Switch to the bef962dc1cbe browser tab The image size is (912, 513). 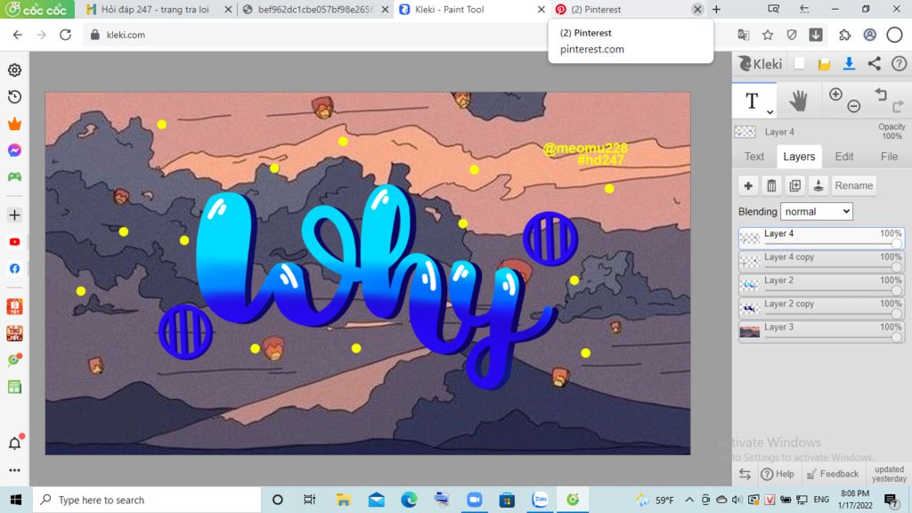click(x=314, y=9)
